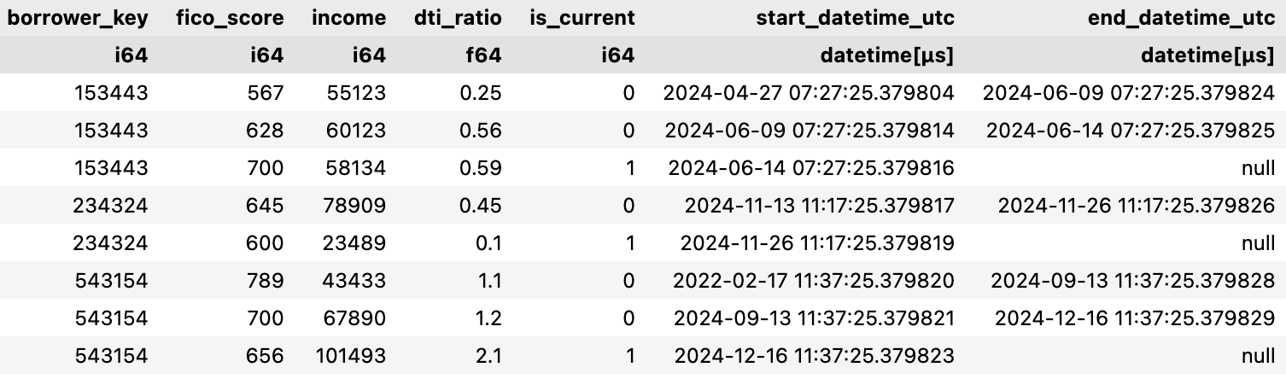The height and width of the screenshot is (379, 1286).
Task: Click the dti_ratio column header
Action: pos(456,17)
